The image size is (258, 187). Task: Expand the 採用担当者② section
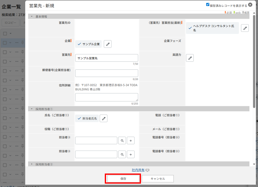[32, 164]
